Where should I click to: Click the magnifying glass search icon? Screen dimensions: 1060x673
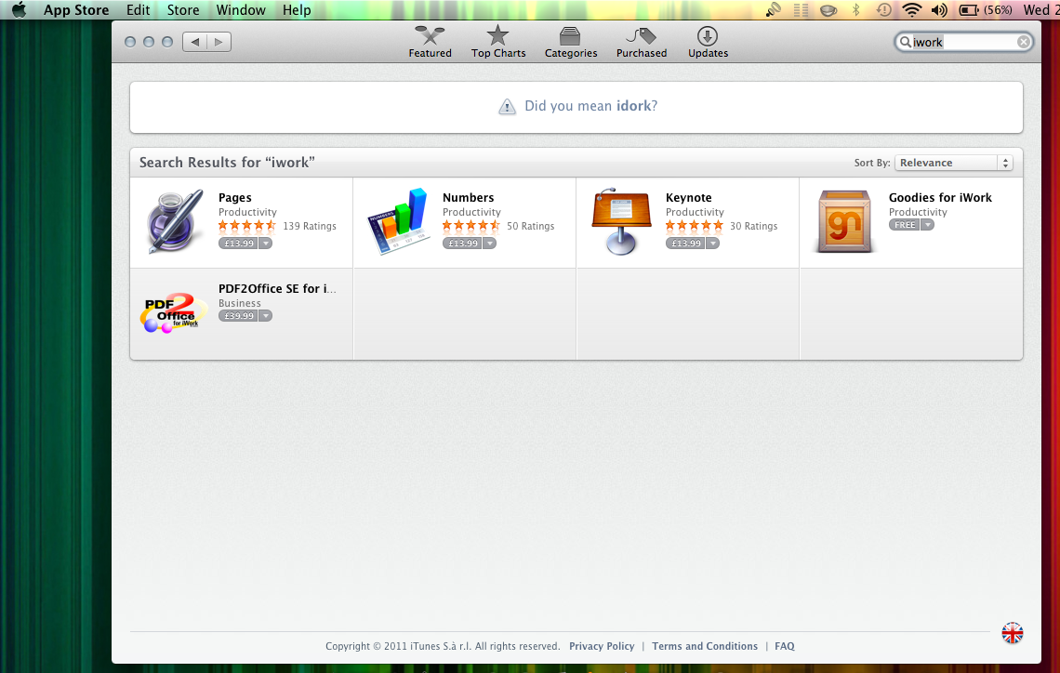click(905, 42)
